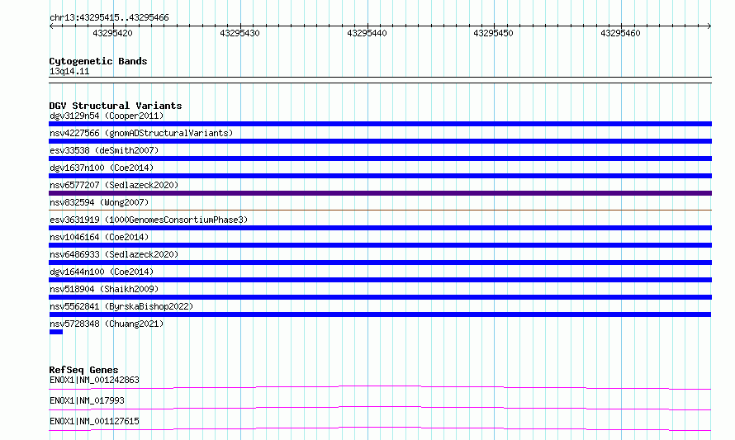The width and height of the screenshot is (735, 440).
Task: Click the magenta line of ENOX1|NM_001242863
Action: (x=380, y=387)
